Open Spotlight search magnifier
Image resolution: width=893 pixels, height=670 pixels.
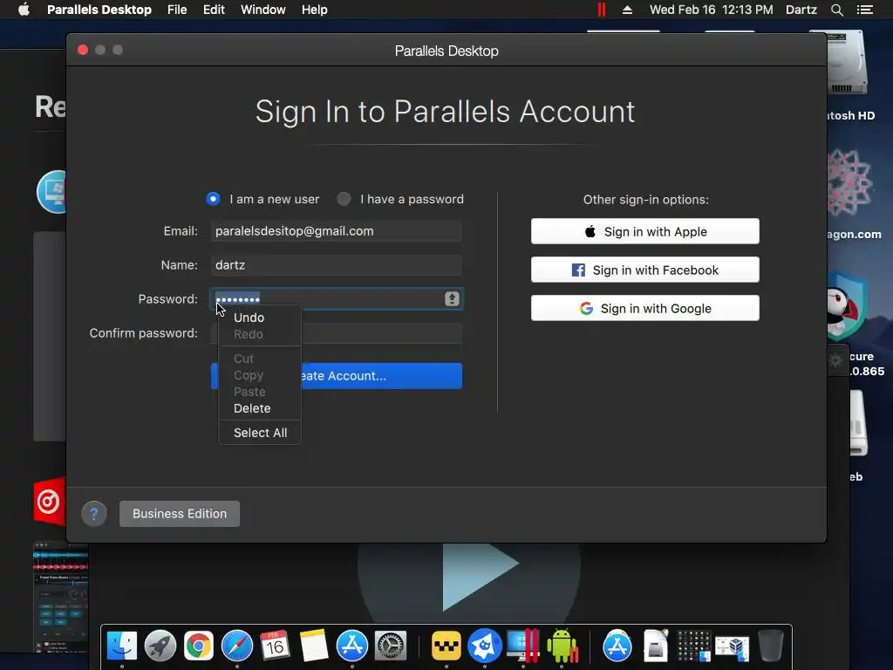click(x=836, y=10)
